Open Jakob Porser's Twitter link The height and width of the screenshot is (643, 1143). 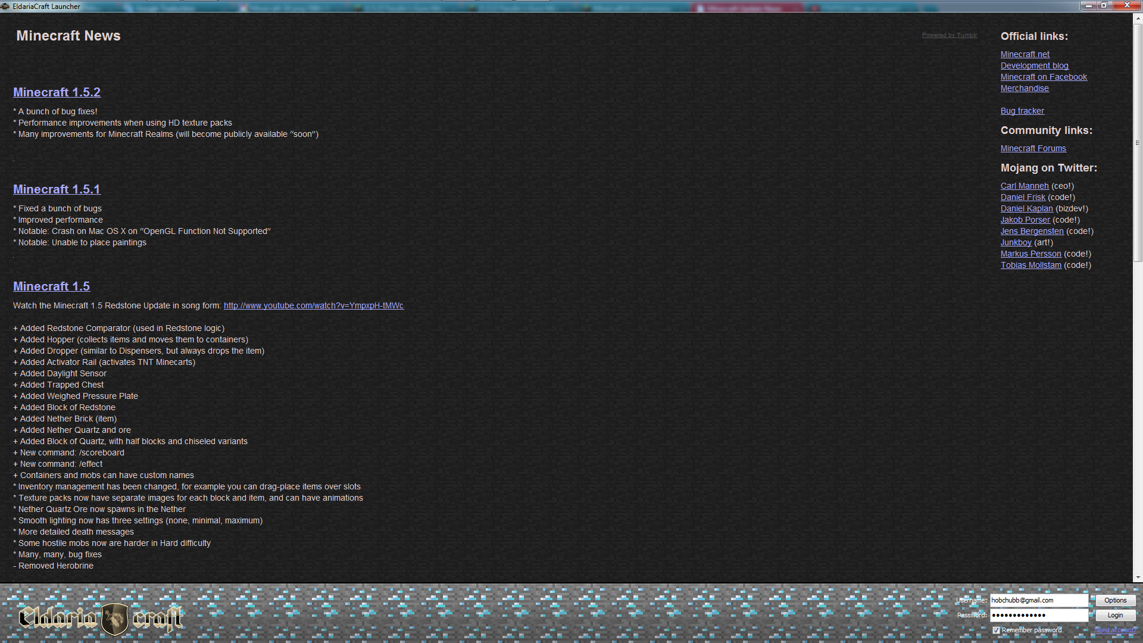click(1025, 220)
